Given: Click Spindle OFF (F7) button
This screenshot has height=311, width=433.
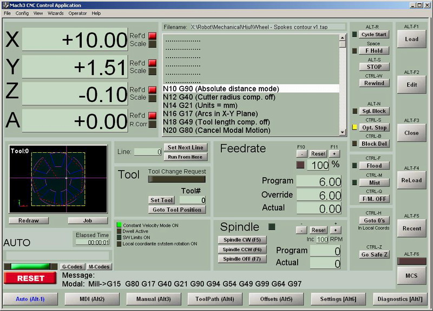Looking at the screenshot, I should click(242, 259).
